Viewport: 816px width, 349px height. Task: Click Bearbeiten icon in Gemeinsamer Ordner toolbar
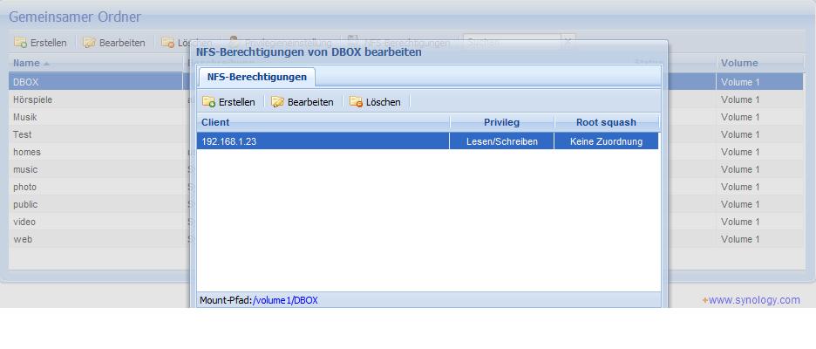[x=89, y=43]
